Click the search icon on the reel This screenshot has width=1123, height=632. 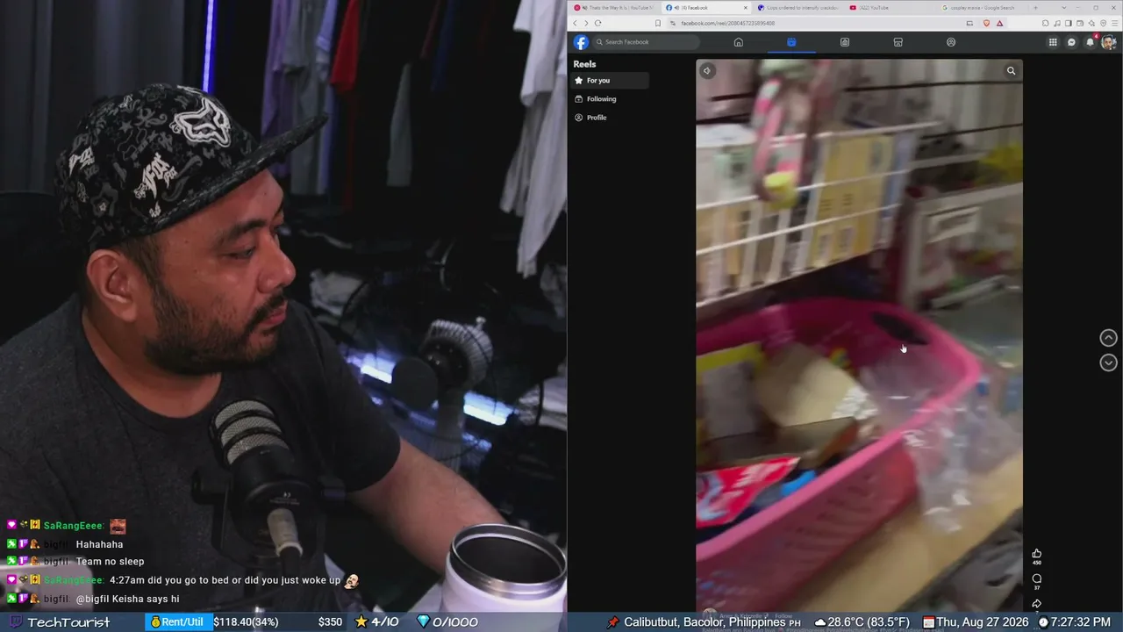point(1012,71)
